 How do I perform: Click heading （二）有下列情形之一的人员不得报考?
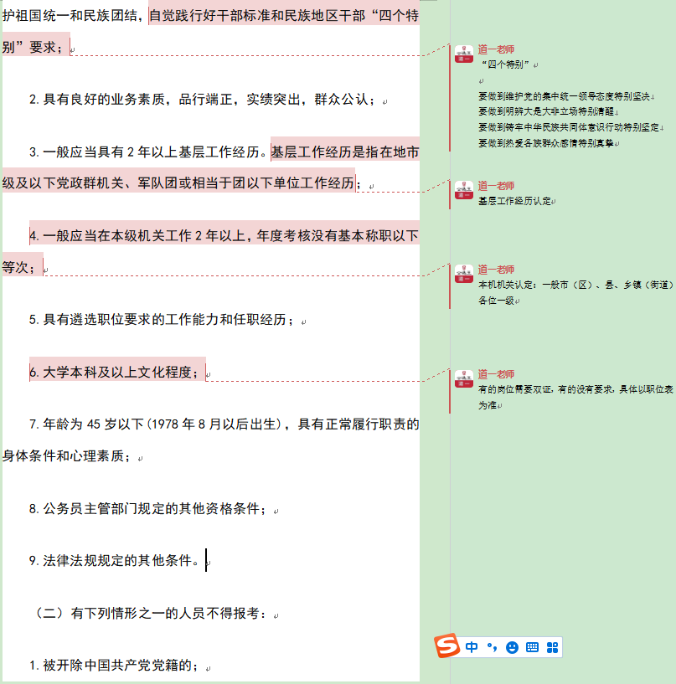[x=151, y=614]
